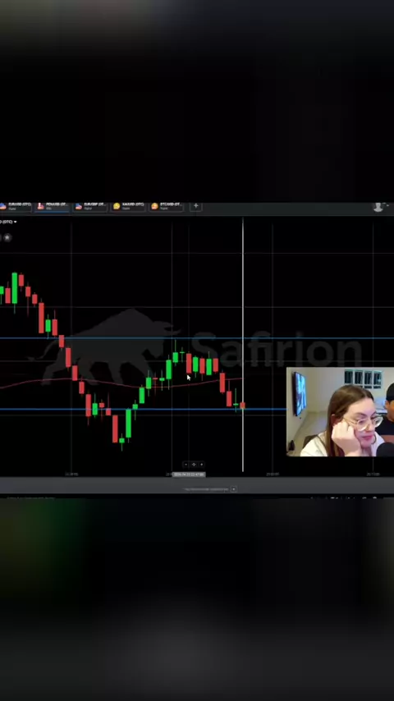This screenshot has height=701, width=394.
Task: Select the active asset tab with red-flag icon
Action: [53, 206]
